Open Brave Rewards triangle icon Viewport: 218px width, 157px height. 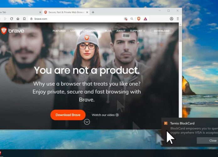(145, 19)
